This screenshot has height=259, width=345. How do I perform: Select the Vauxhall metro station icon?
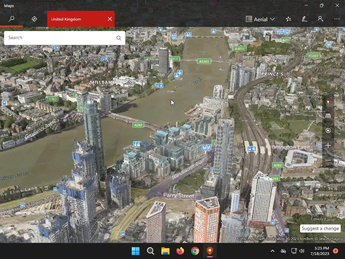click(207, 148)
